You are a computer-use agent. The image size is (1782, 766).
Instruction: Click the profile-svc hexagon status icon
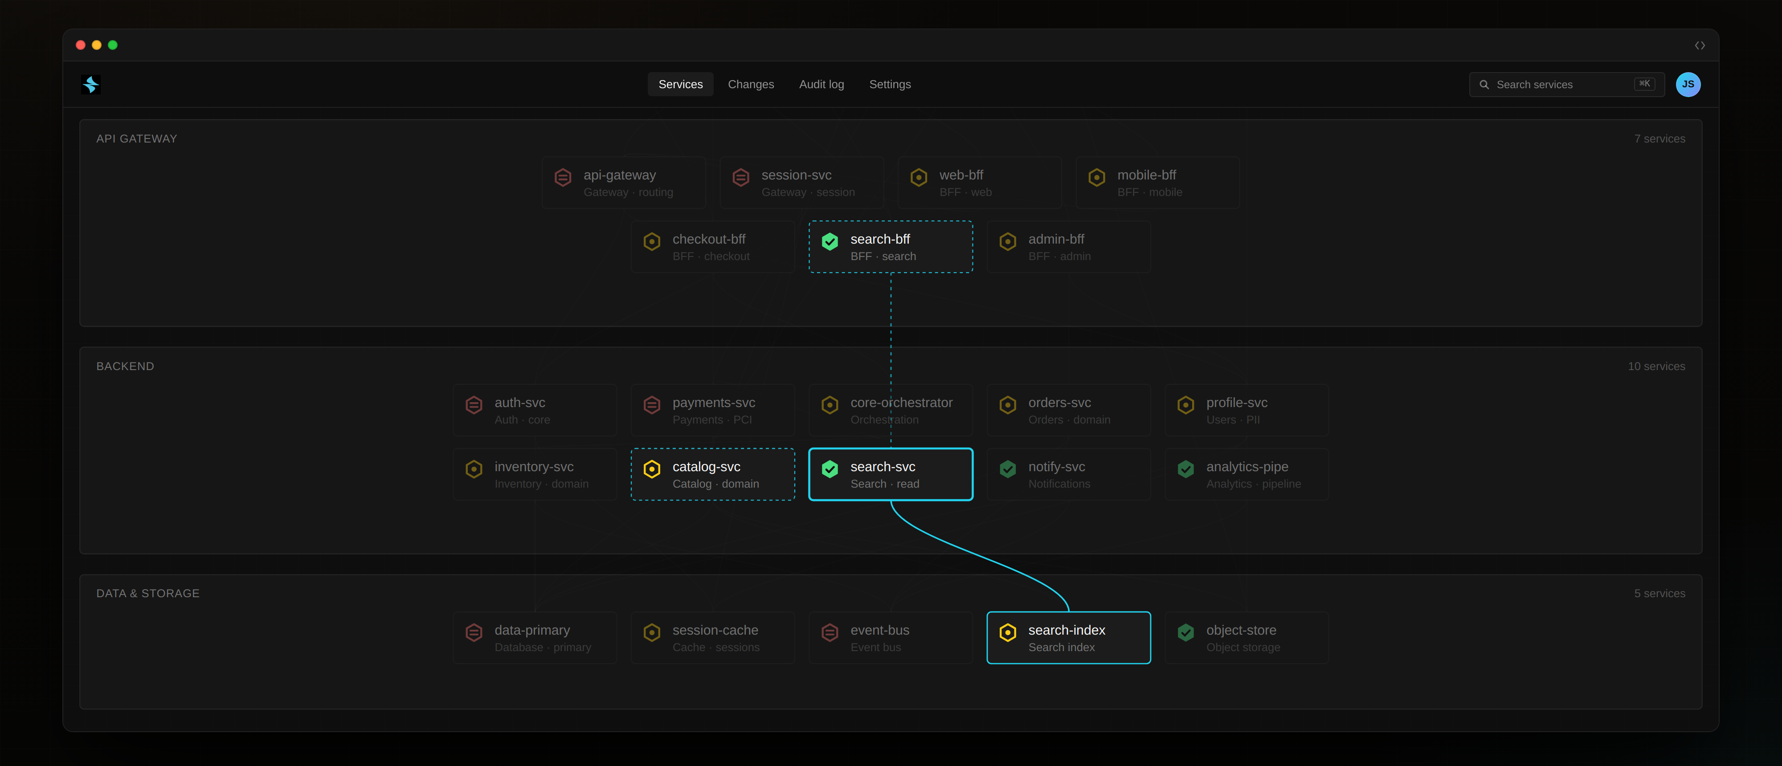click(1185, 405)
